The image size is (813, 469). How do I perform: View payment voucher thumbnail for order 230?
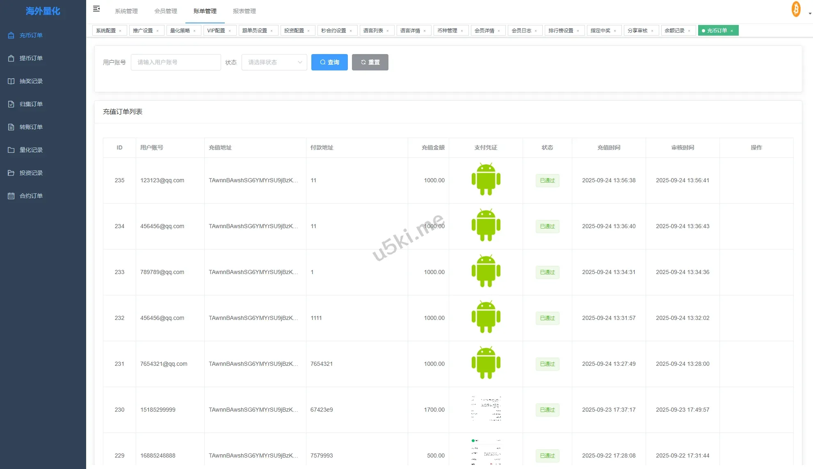pos(486,409)
